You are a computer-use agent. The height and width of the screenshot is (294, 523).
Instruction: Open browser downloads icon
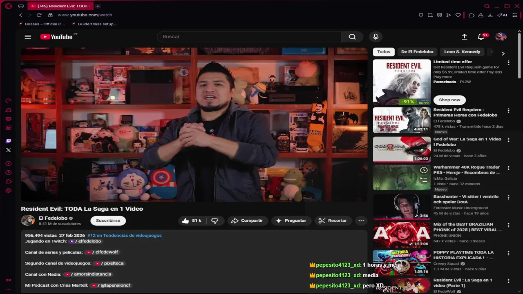tap(490, 15)
